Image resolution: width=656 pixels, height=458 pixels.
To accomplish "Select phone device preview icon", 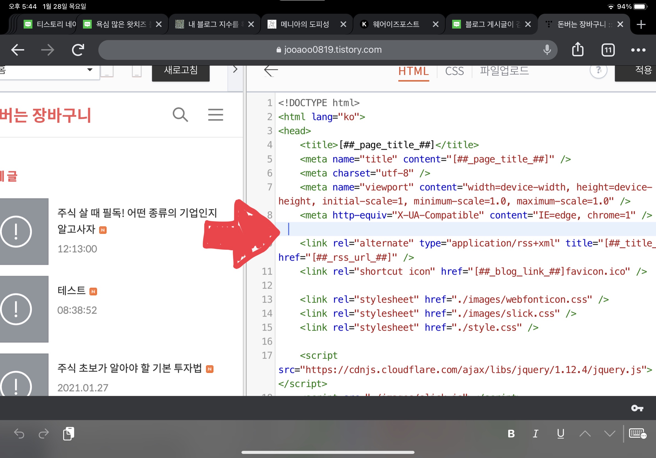I will click(x=137, y=71).
